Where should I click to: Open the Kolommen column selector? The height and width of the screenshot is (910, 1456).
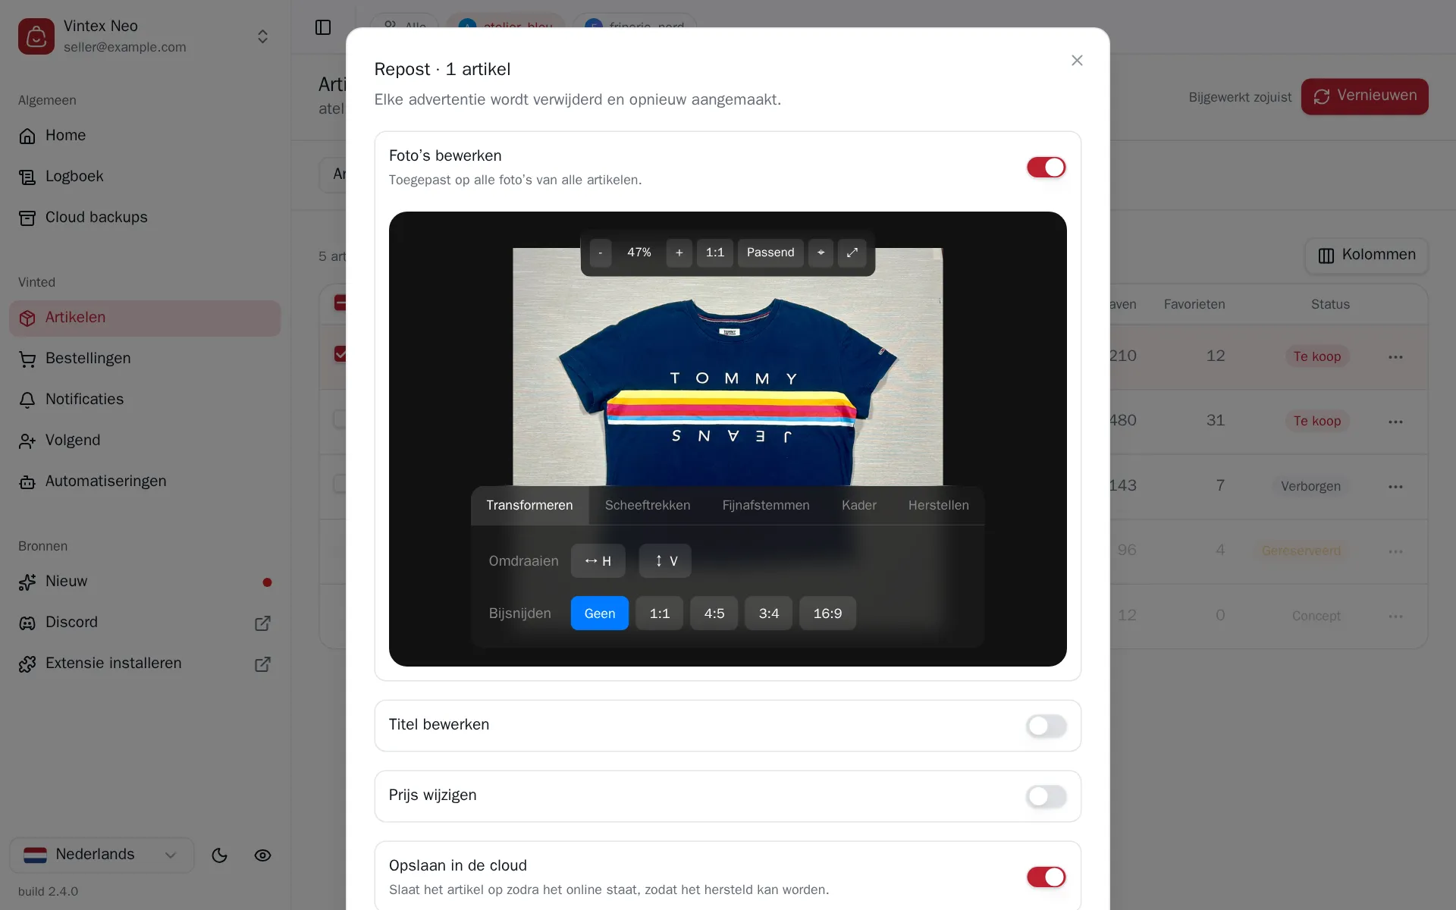click(x=1367, y=256)
